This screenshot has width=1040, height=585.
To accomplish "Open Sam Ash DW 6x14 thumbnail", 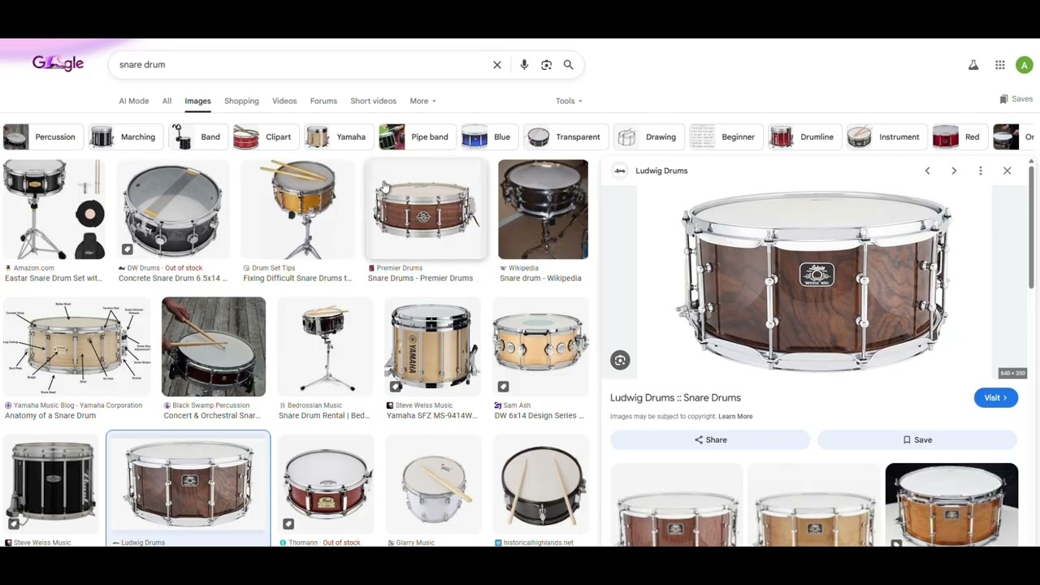I will (x=541, y=347).
